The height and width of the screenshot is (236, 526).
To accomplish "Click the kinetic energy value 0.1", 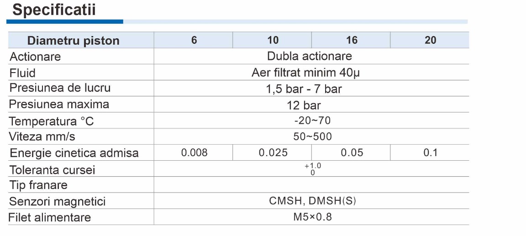I will (430, 153).
